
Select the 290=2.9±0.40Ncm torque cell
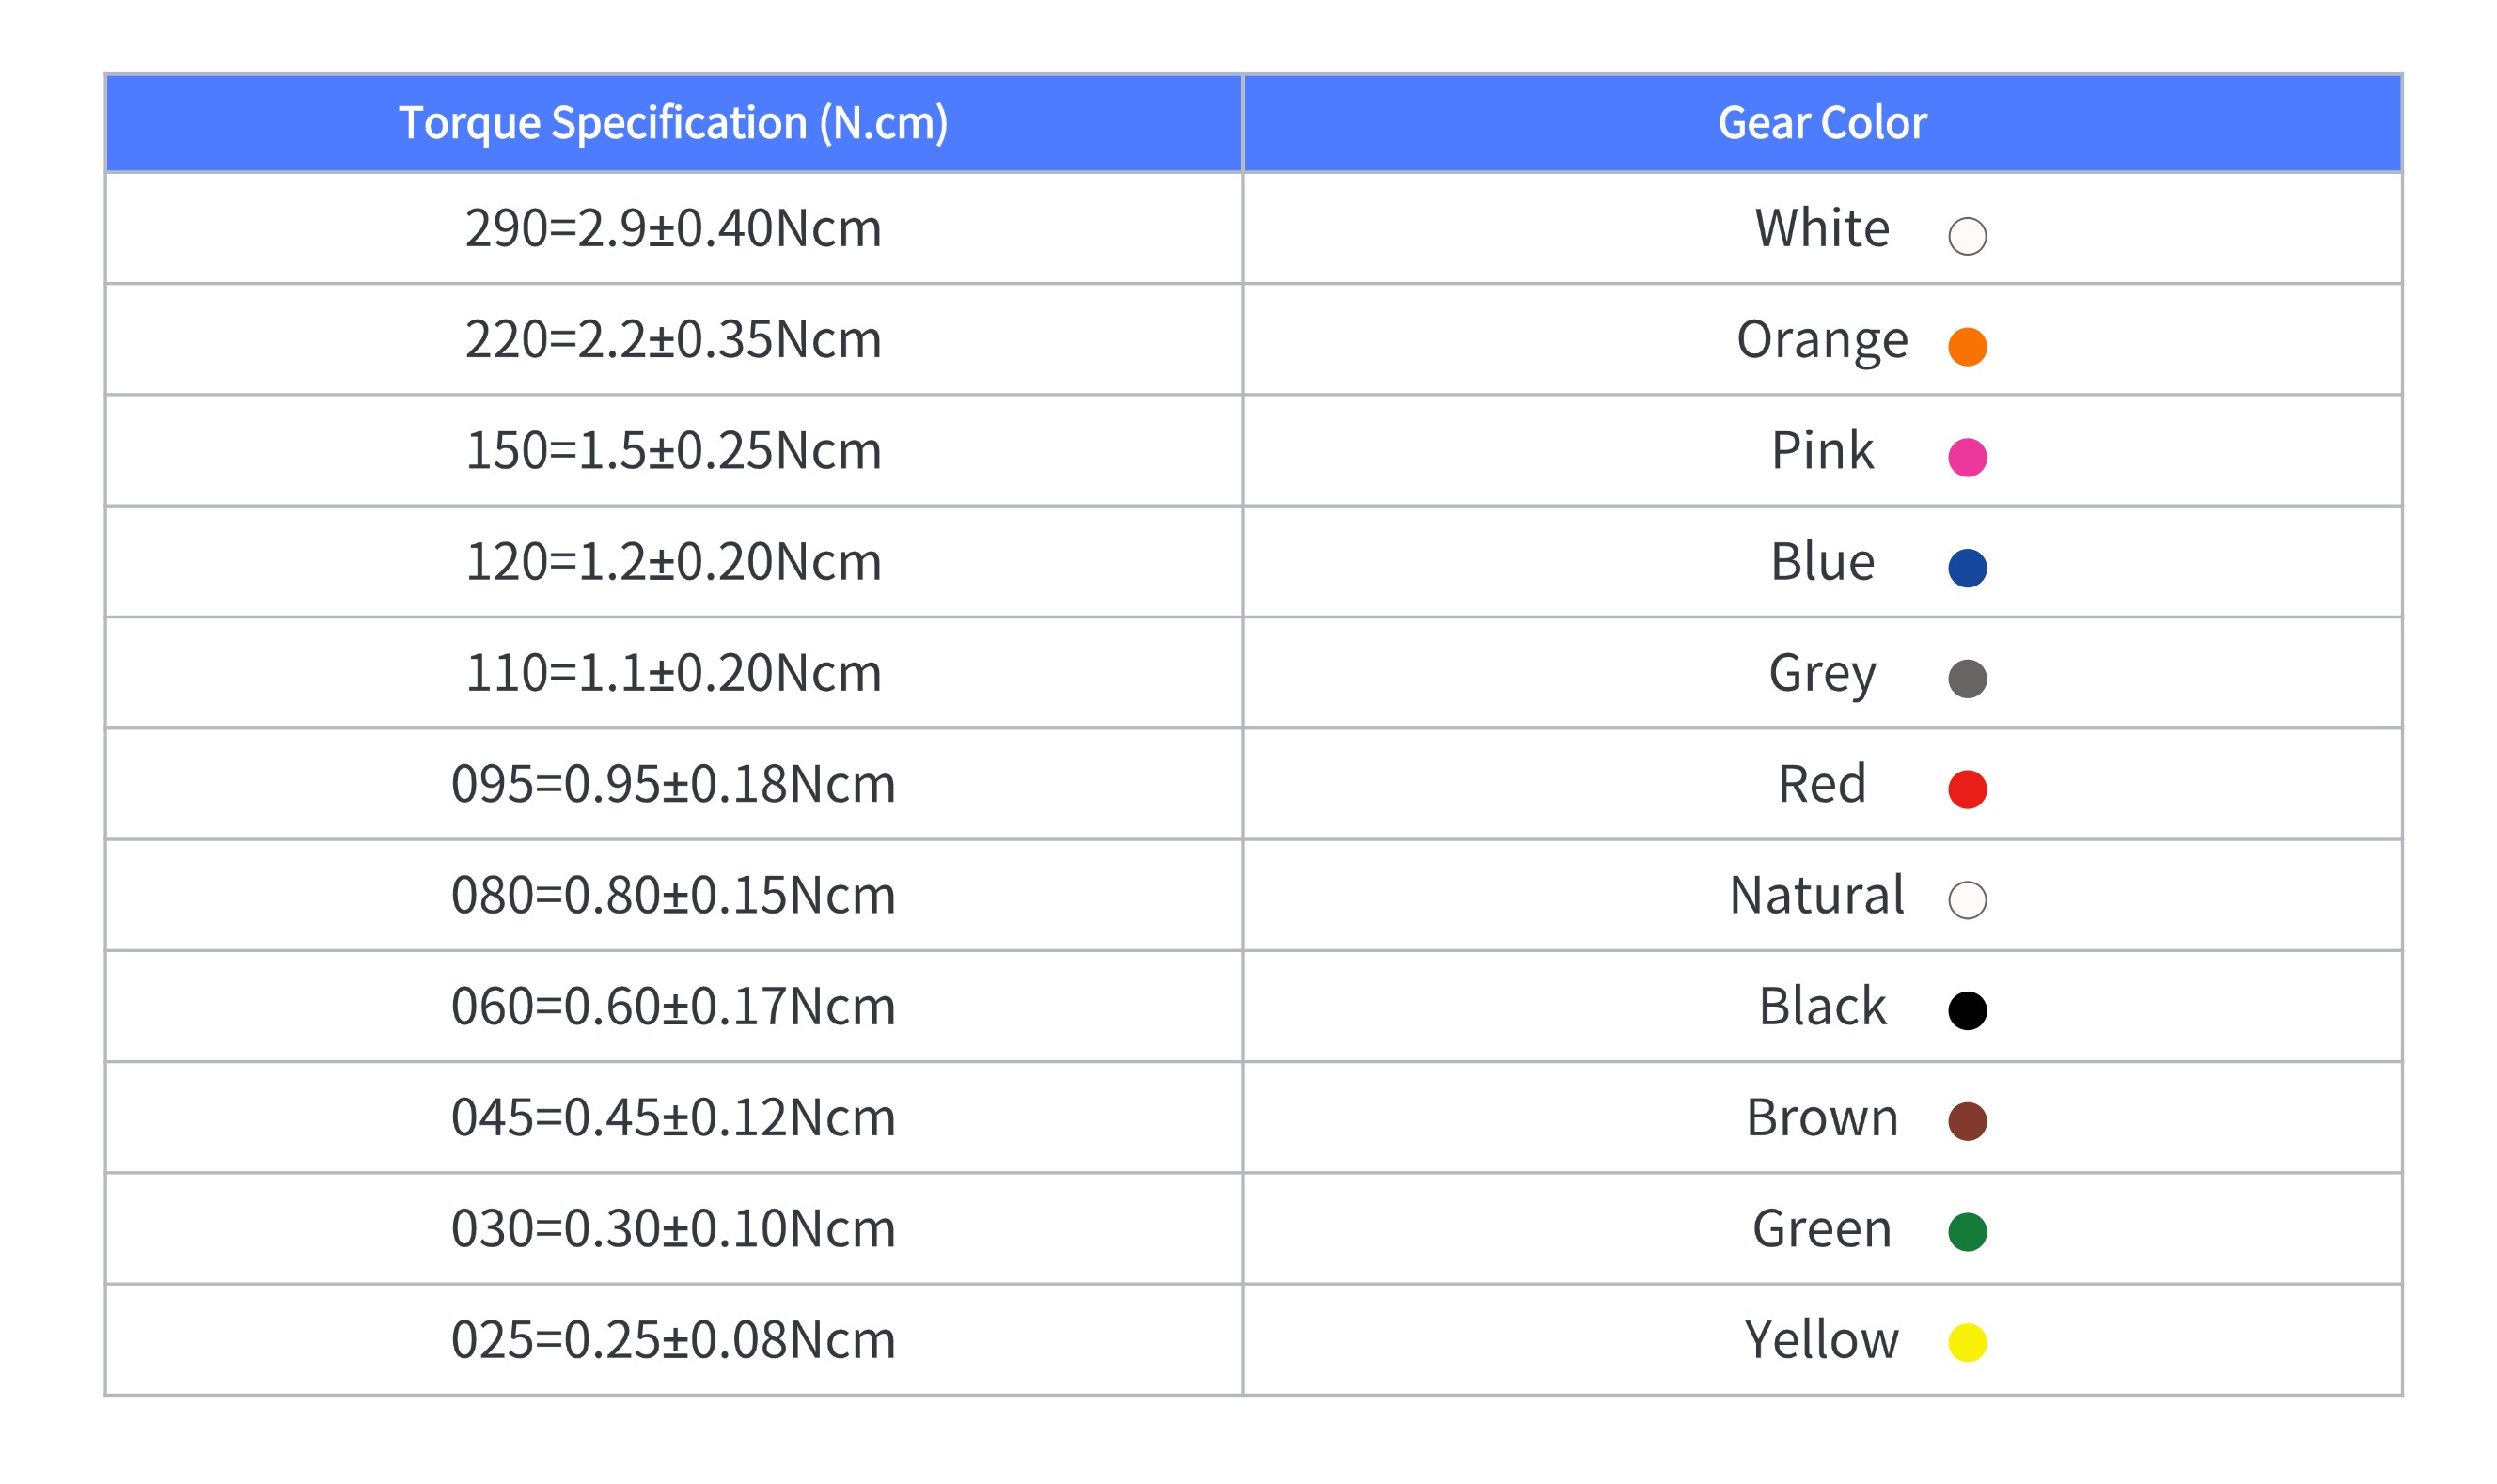[673, 229]
